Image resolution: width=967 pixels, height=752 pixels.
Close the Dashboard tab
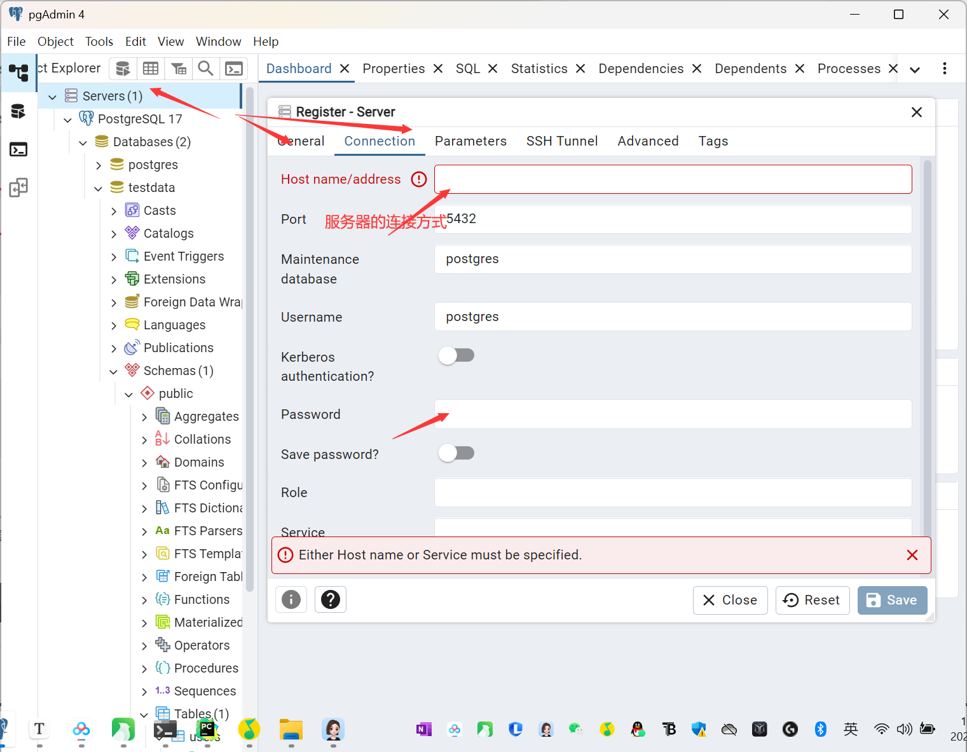click(x=345, y=68)
